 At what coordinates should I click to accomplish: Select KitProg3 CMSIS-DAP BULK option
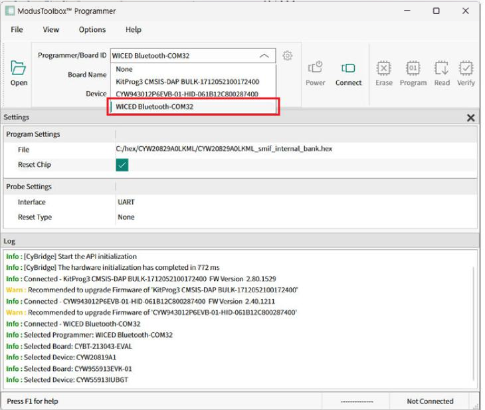click(x=193, y=82)
